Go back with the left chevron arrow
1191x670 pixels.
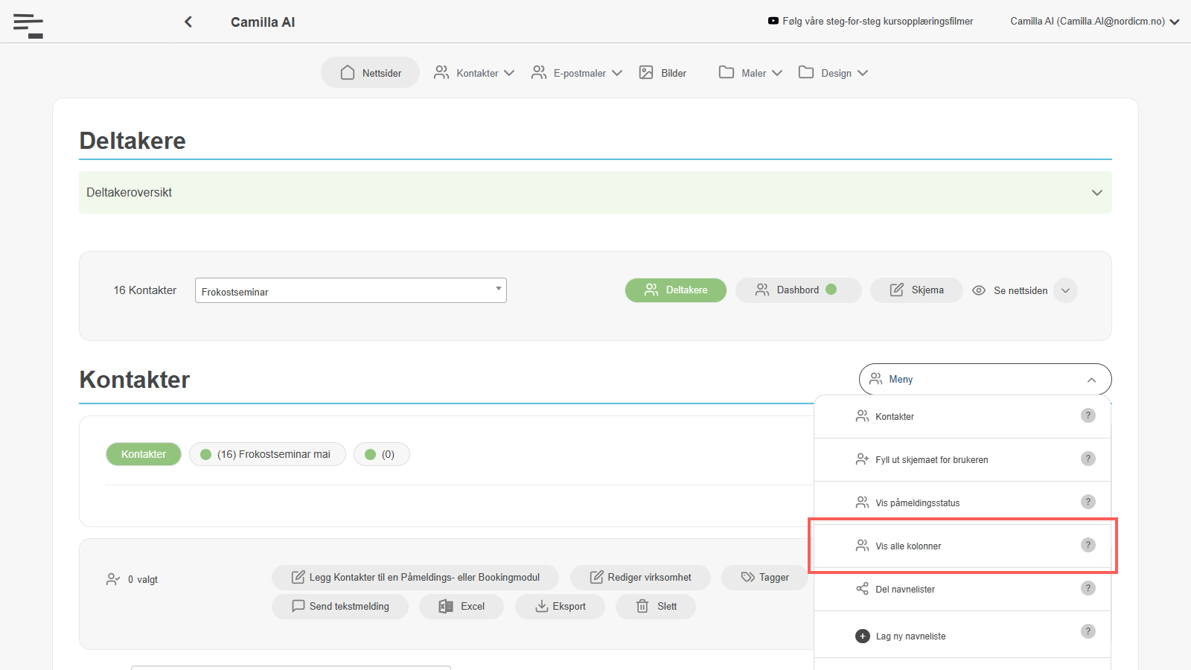(x=188, y=22)
